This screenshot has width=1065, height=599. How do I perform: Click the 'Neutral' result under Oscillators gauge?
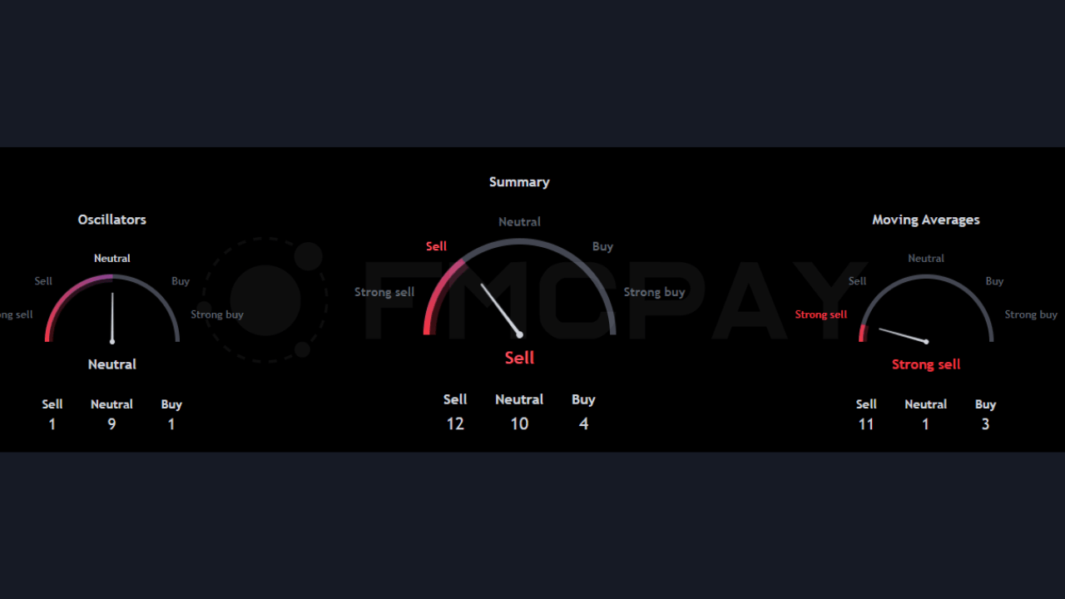click(112, 364)
